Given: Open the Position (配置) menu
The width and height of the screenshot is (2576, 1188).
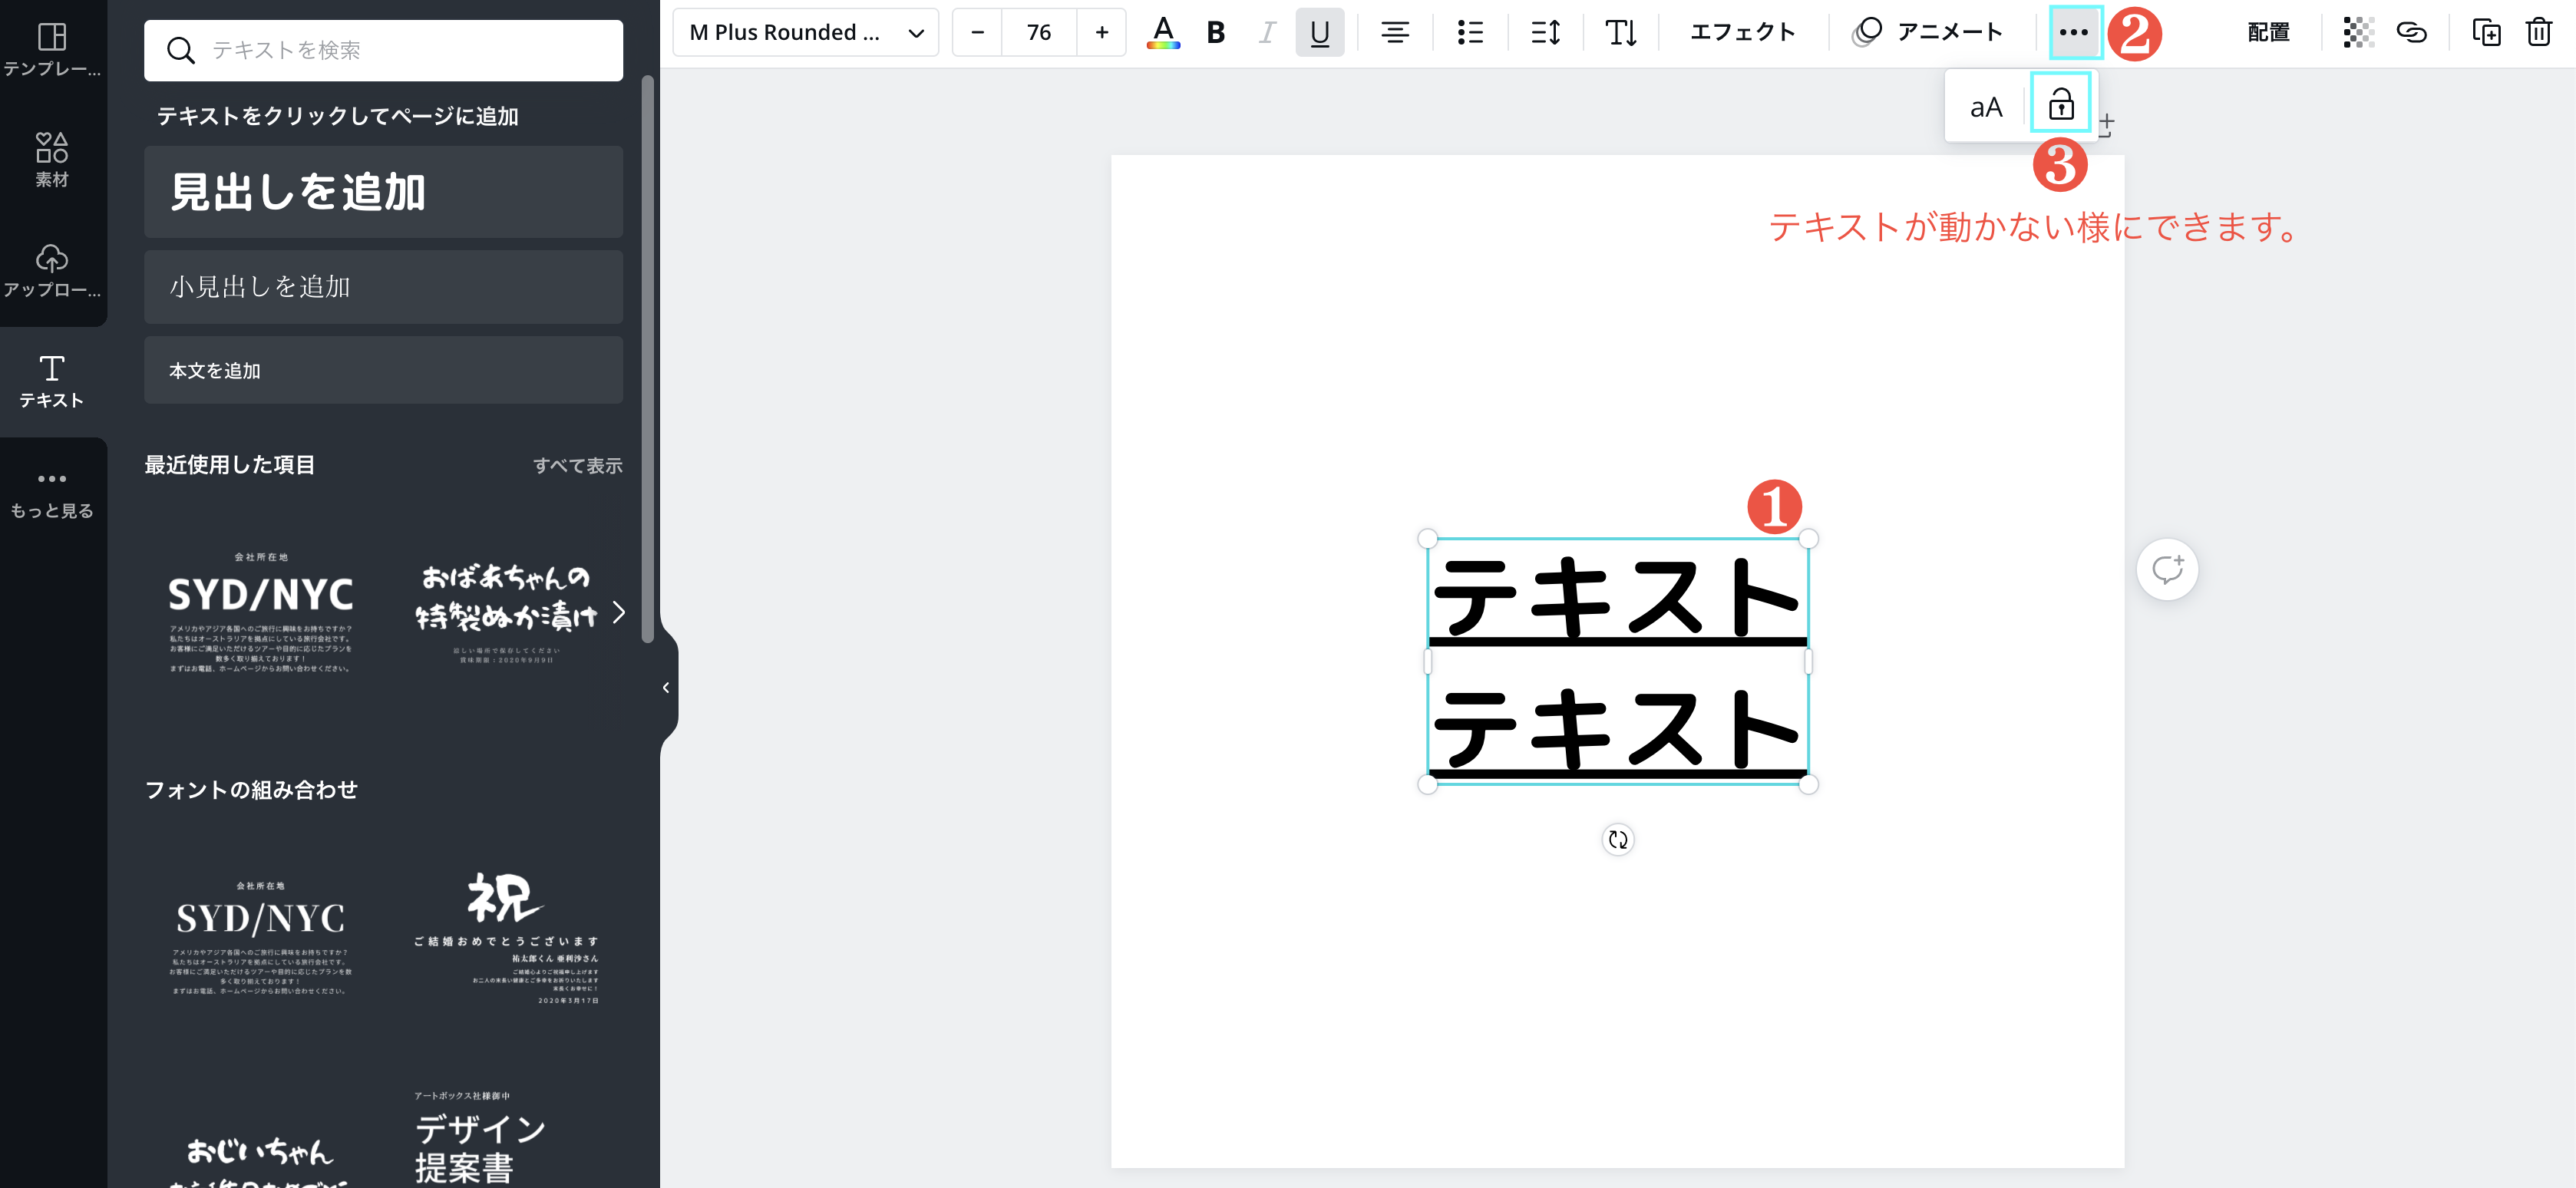Looking at the screenshot, I should tap(2268, 32).
